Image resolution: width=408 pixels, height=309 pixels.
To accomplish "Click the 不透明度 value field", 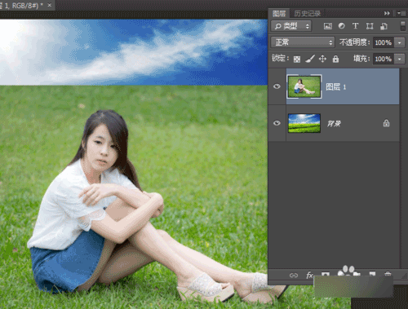I will [384, 42].
